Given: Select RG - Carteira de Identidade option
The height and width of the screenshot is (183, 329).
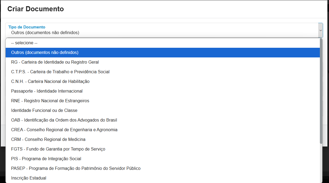Looking at the screenshot, I should pos(55,62).
